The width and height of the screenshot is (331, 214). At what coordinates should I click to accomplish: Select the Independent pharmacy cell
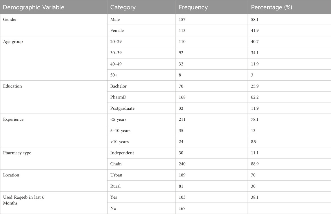[x=122, y=152]
